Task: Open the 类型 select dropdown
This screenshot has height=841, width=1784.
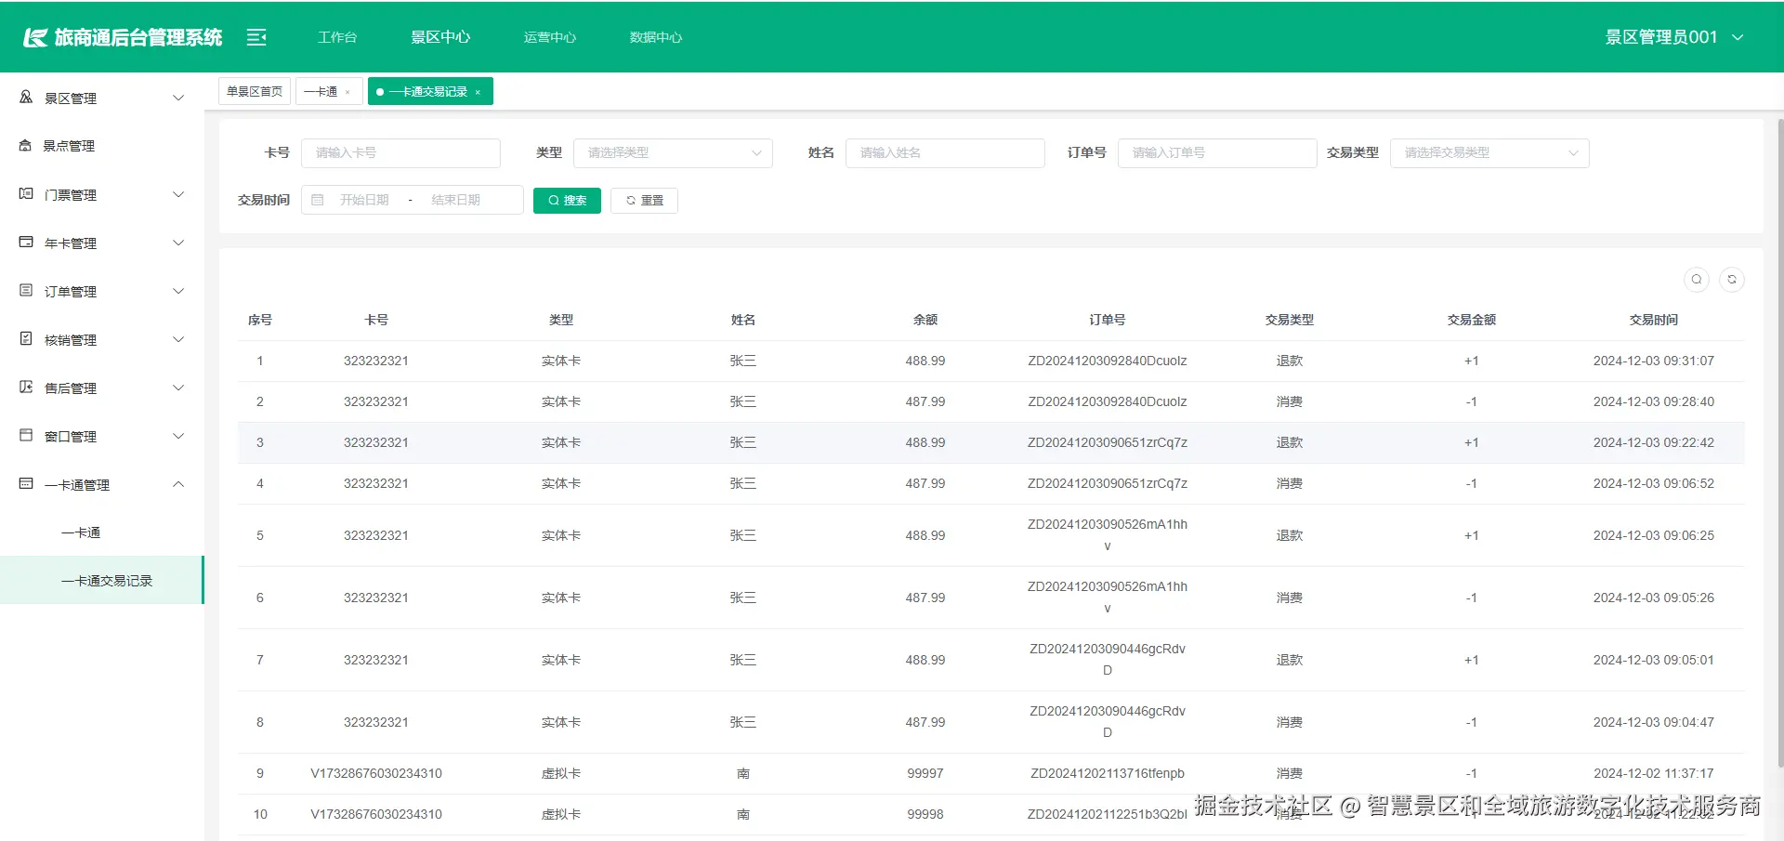Action: coord(673,152)
